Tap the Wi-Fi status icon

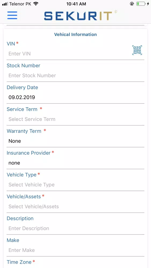pyautogui.click(x=36, y=4)
